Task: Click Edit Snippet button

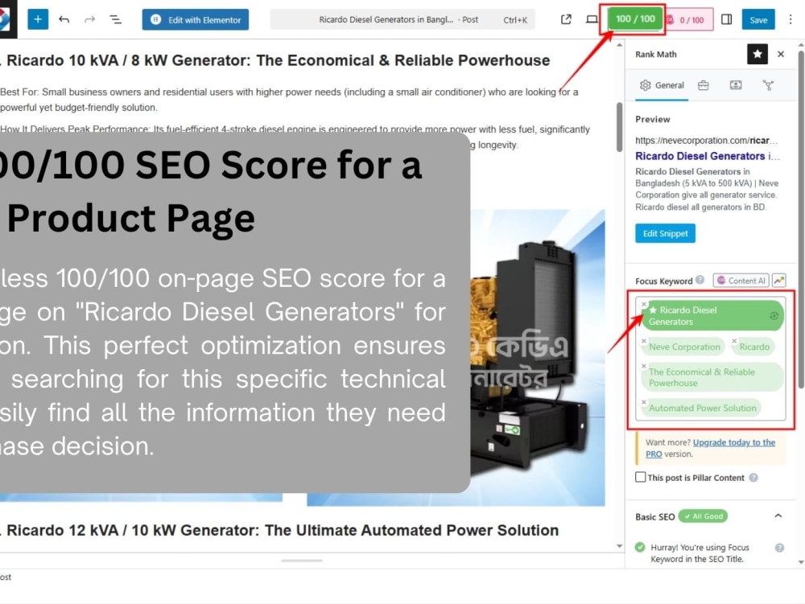Action: 666,233
